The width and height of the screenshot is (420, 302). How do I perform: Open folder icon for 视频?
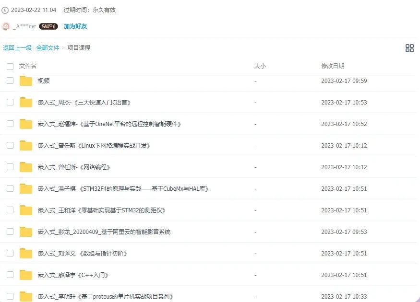point(26,81)
